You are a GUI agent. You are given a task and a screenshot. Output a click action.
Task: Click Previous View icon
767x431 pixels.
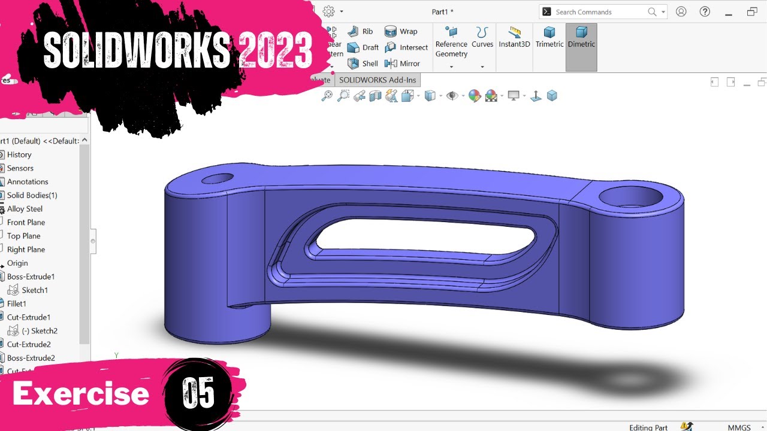[x=360, y=96]
